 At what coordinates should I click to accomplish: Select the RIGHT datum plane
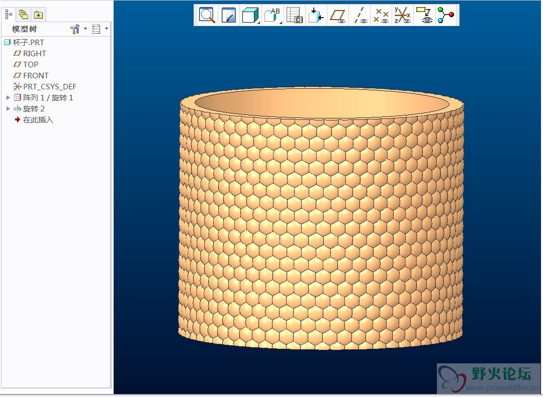[x=34, y=53]
